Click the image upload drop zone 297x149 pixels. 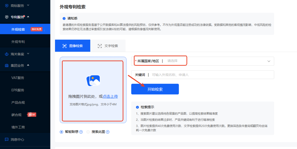93,90
